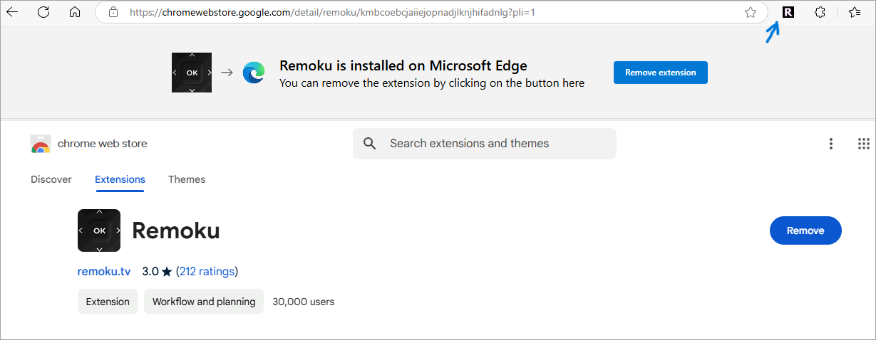Select the Extensions tab

click(120, 180)
